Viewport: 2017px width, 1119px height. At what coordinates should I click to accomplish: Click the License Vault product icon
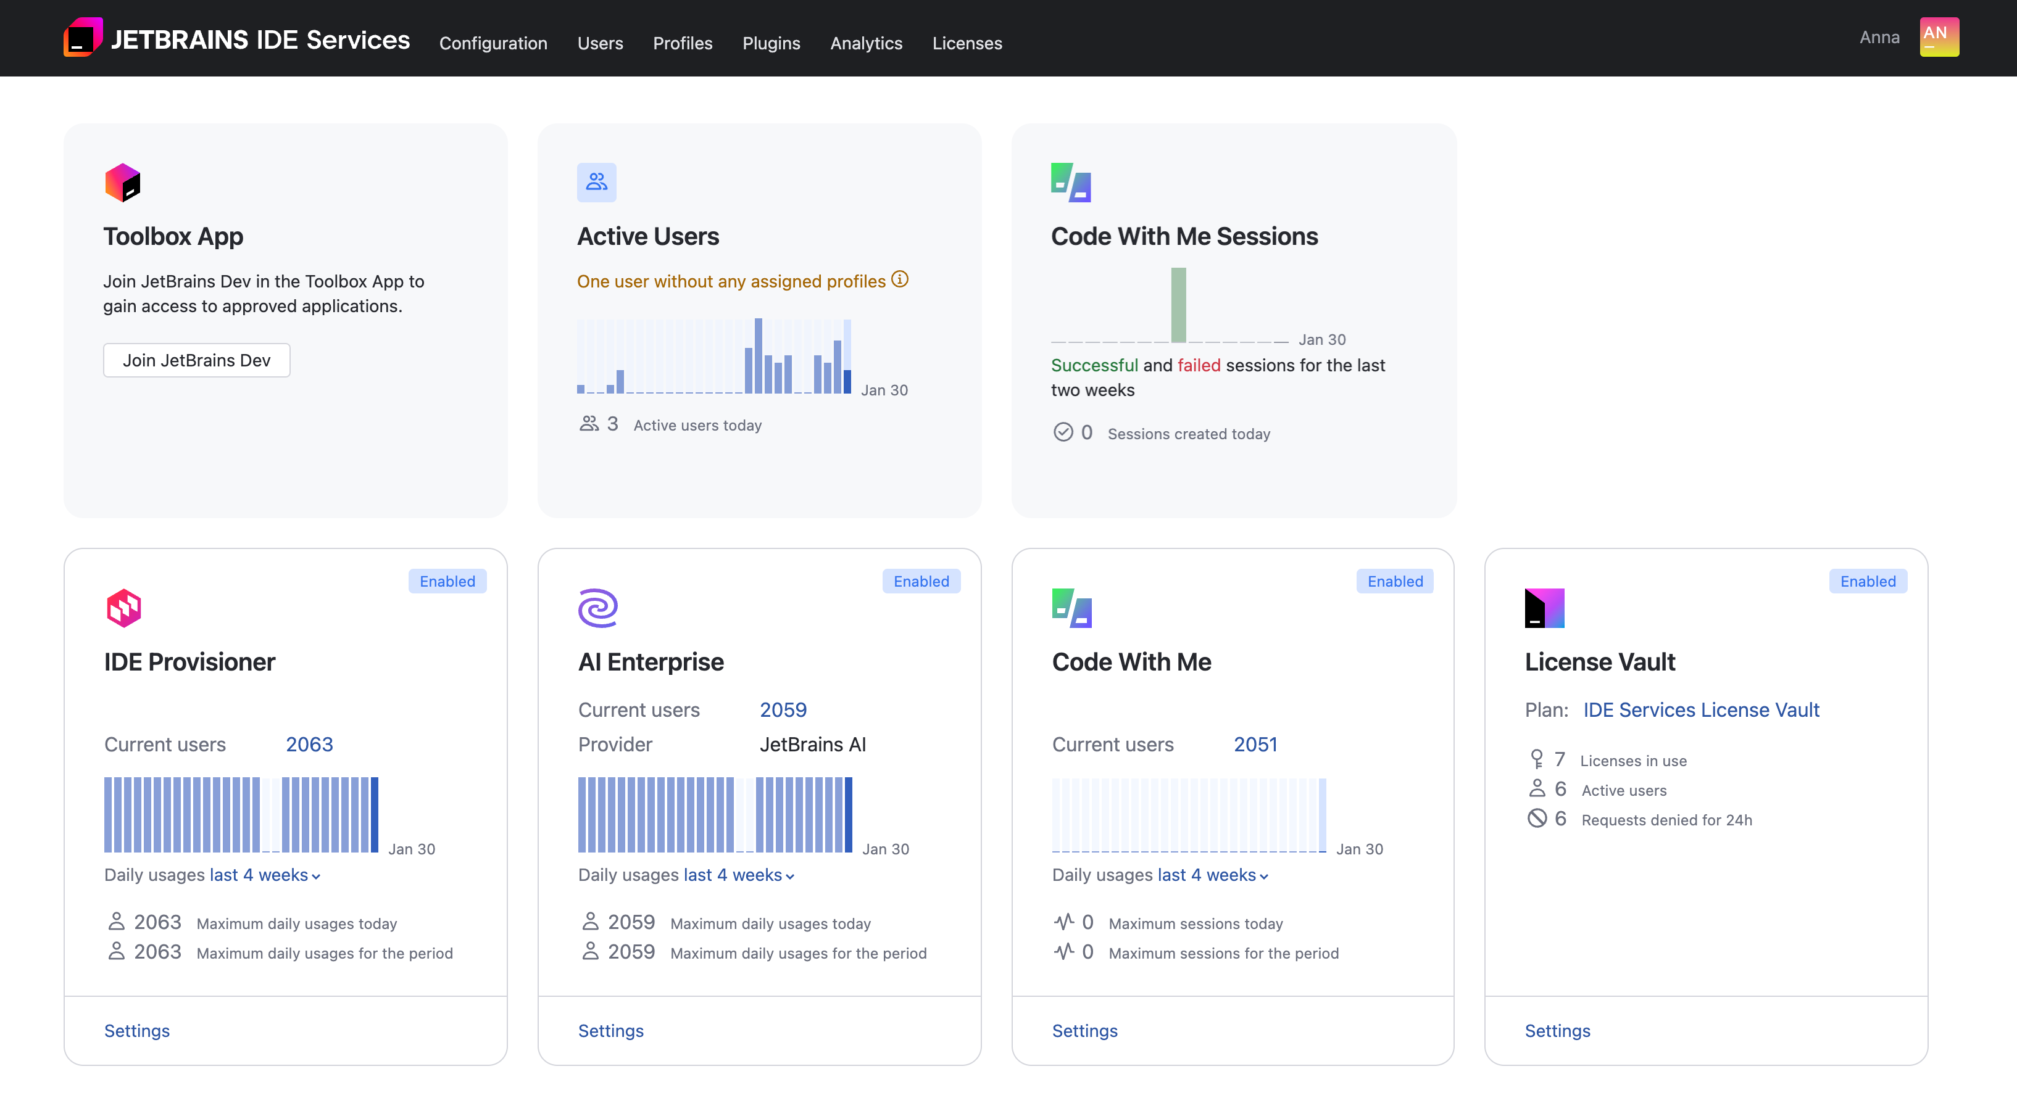(x=1545, y=607)
